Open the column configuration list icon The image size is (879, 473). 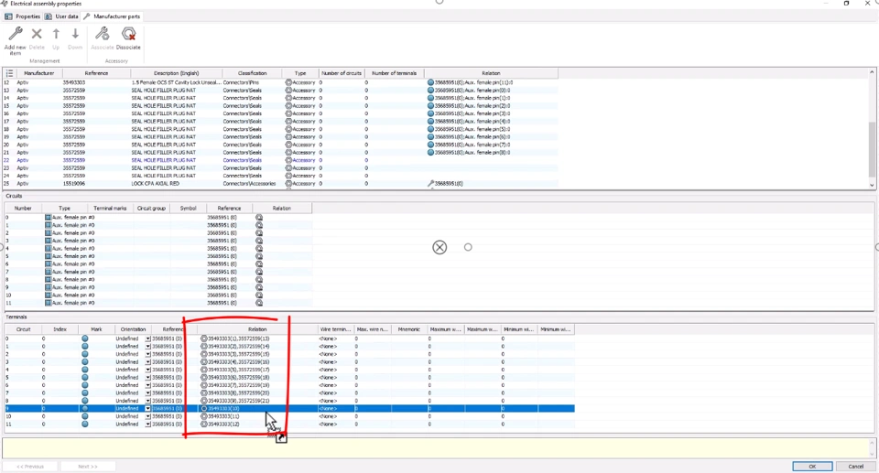[9, 73]
